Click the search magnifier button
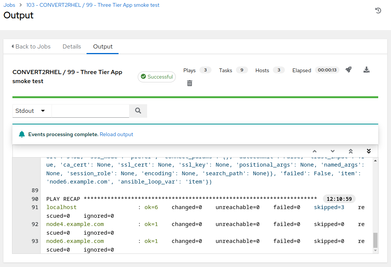Viewport: 391px width, 267px height. (x=138, y=111)
